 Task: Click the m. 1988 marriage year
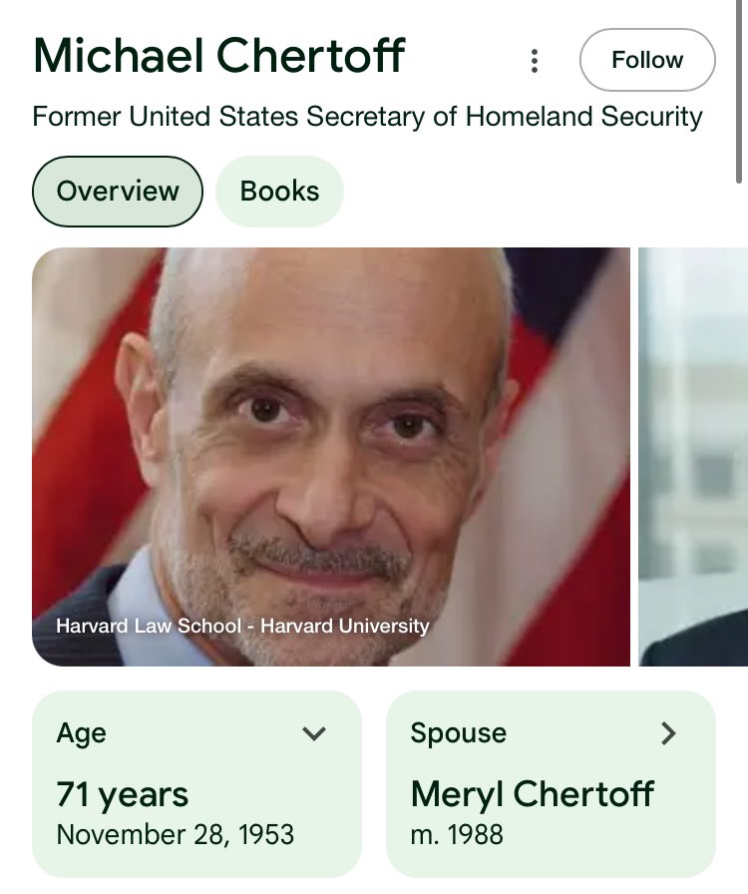tap(457, 834)
